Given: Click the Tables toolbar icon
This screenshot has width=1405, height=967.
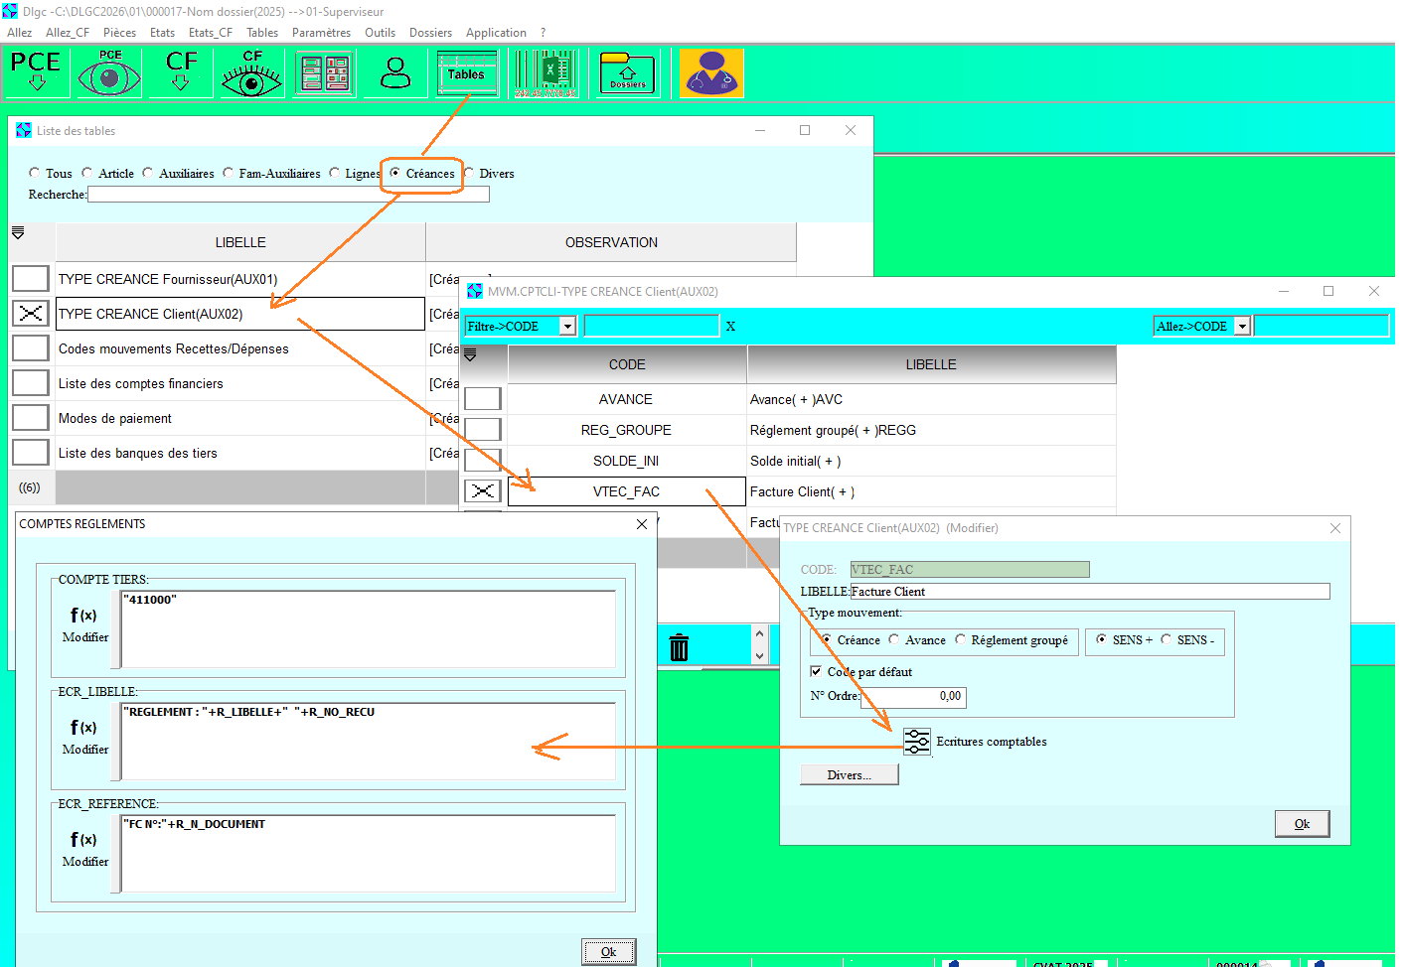Looking at the screenshot, I should (x=466, y=73).
